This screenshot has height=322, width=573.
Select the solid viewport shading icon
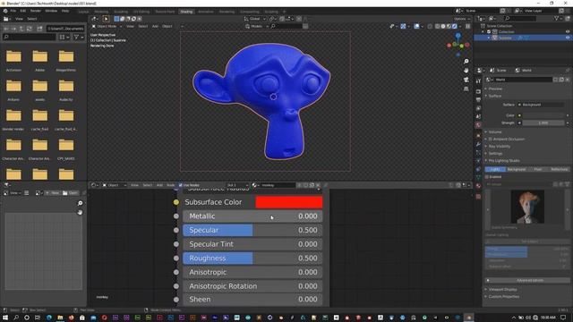(x=443, y=26)
